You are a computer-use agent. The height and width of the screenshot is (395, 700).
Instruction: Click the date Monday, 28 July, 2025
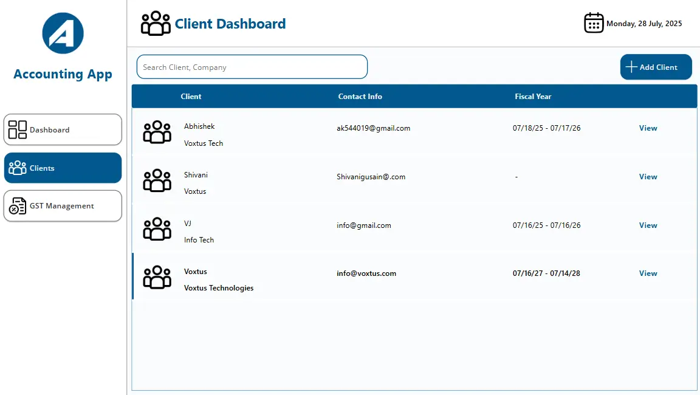pyautogui.click(x=644, y=24)
